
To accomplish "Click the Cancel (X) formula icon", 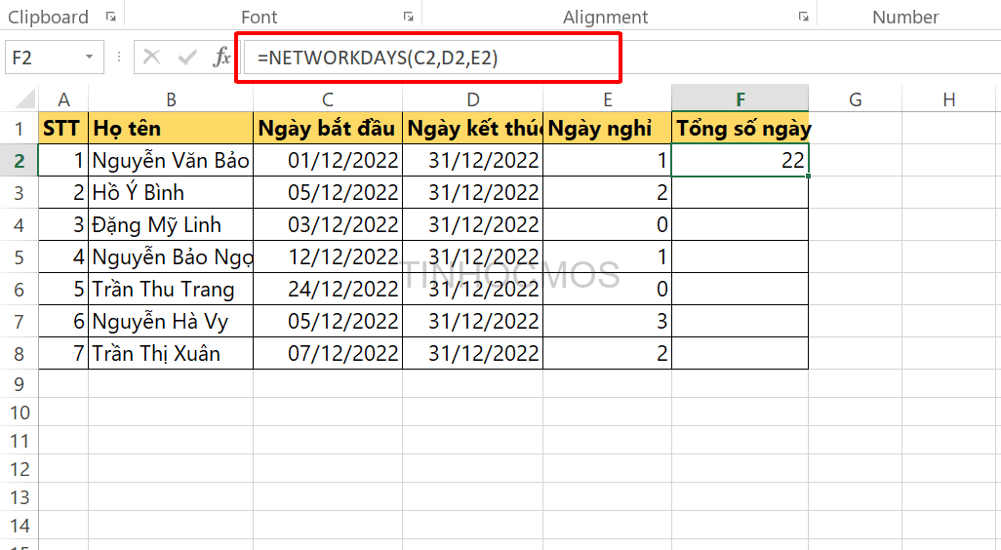I will pos(152,58).
